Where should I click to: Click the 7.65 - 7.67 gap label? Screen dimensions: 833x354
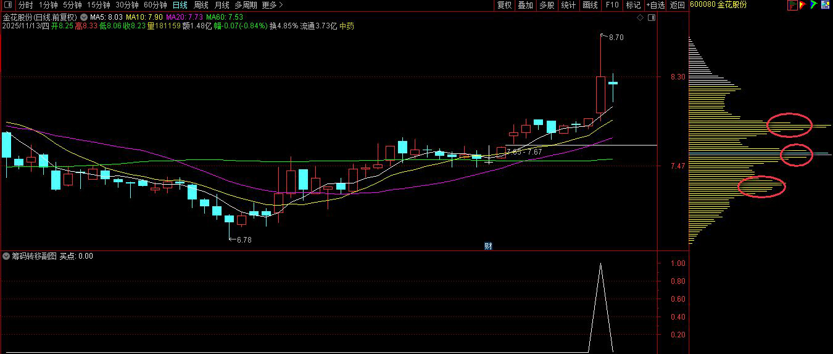524,151
